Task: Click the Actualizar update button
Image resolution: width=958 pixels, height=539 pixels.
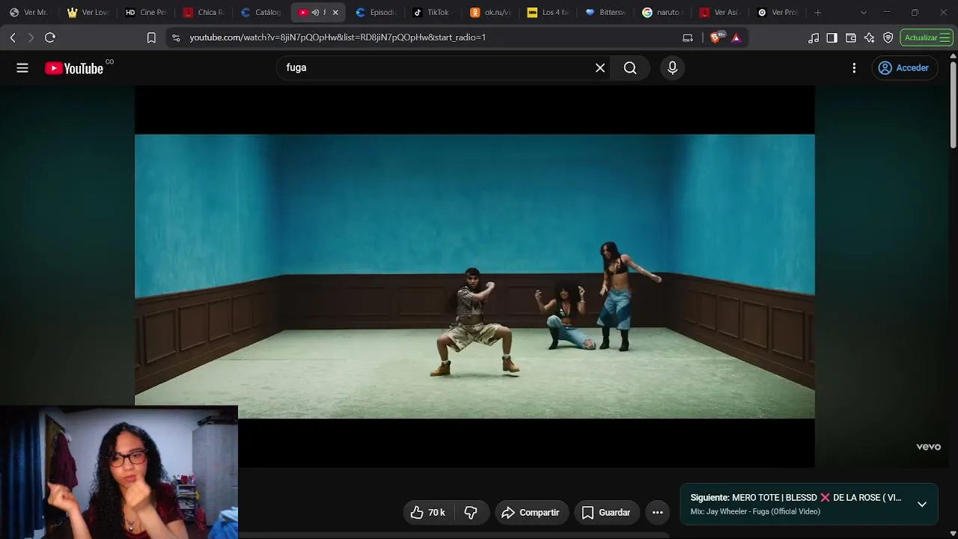Action: coord(927,37)
